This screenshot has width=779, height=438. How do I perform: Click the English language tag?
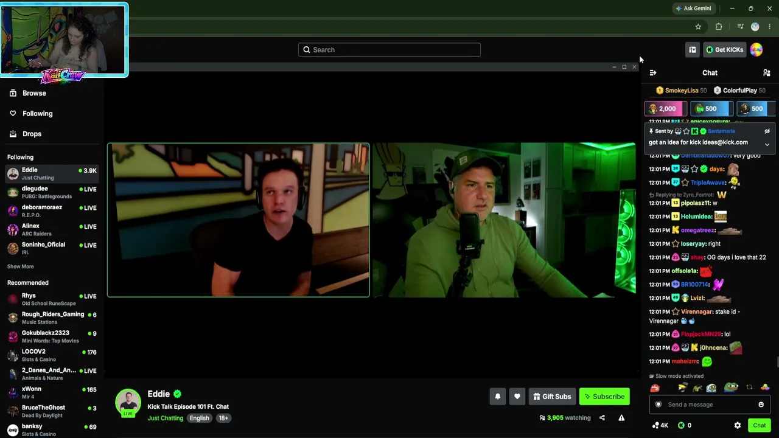tap(199, 418)
